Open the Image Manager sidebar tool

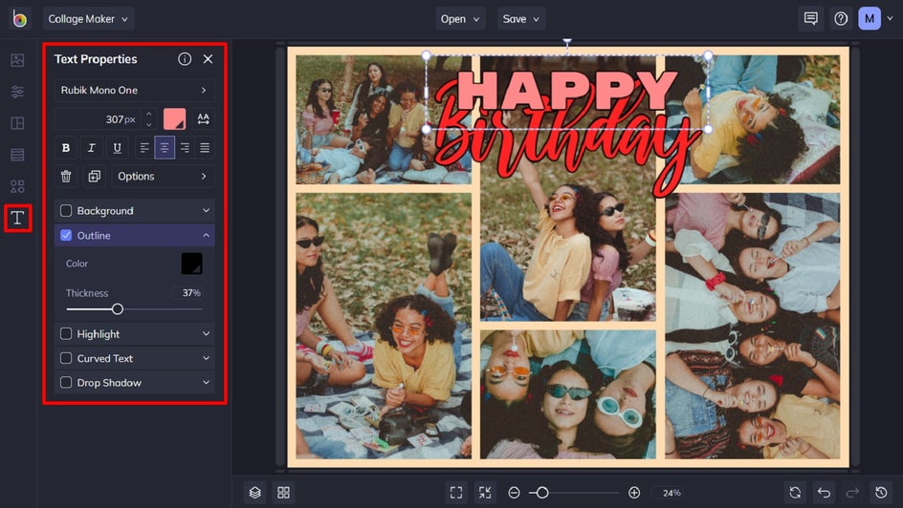(17, 60)
